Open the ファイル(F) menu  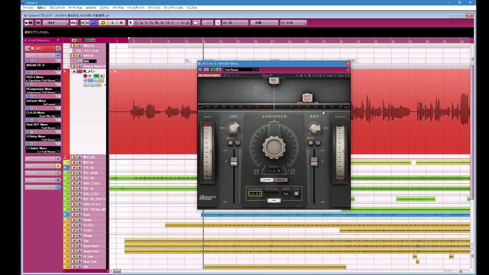[28, 8]
